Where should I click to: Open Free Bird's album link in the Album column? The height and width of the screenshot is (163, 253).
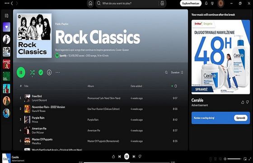point(104,98)
